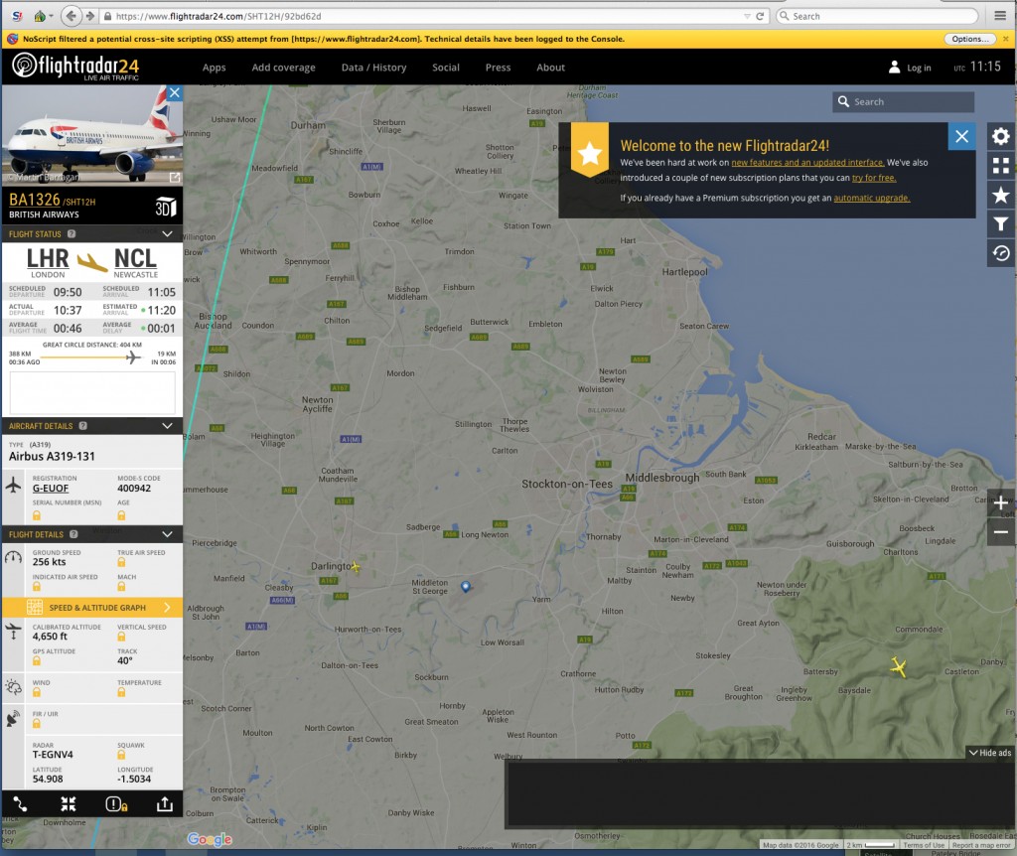Collapse the Flight Details section
The height and width of the screenshot is (856, 1017).
(167, 534)
